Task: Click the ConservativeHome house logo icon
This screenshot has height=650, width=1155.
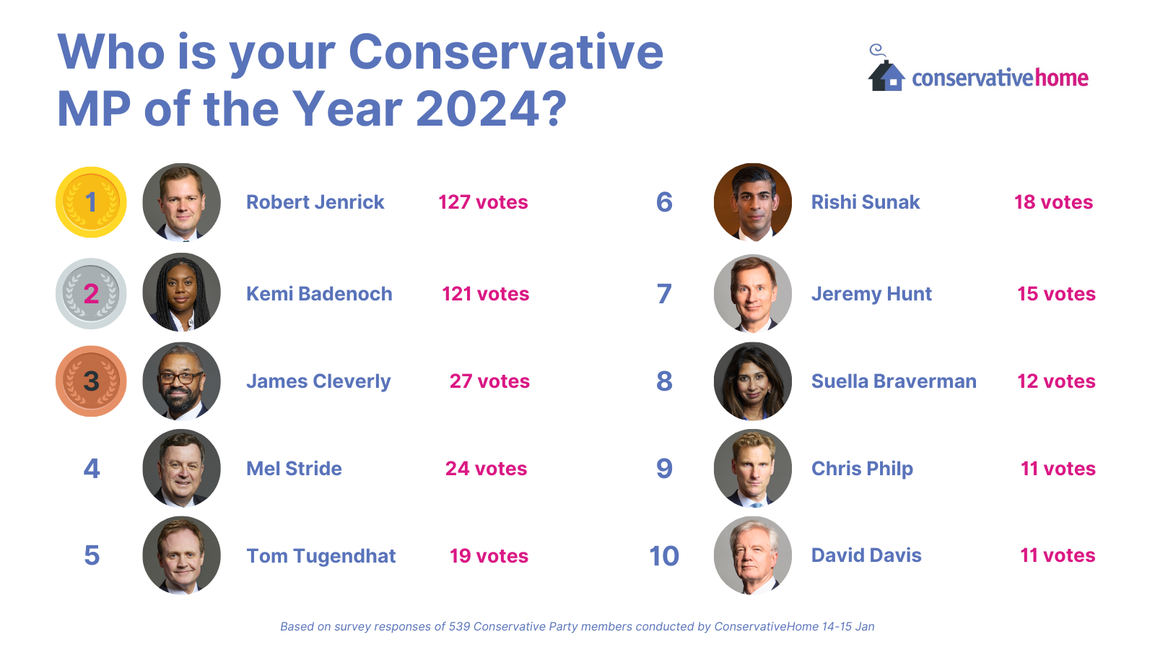Action: tap(886, 74)
